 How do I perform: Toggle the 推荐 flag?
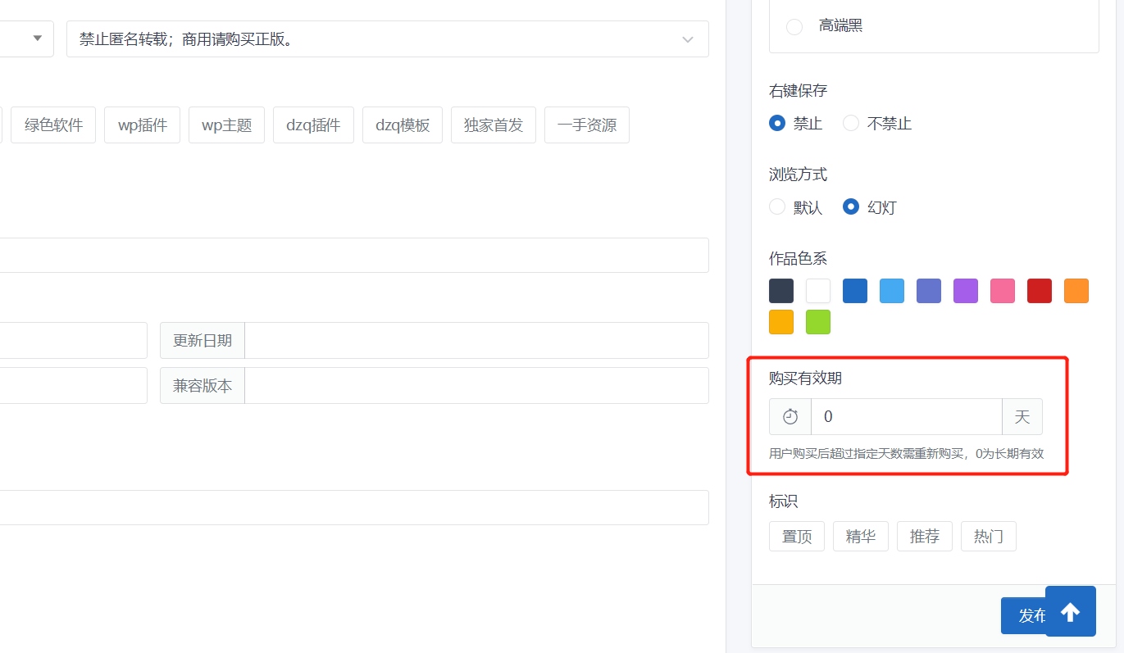[925, 537]
